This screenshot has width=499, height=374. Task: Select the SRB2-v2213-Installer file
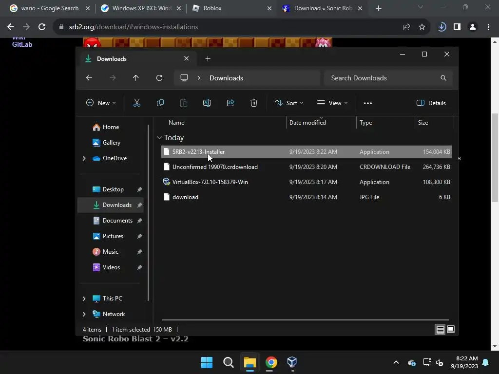[307, 152]
